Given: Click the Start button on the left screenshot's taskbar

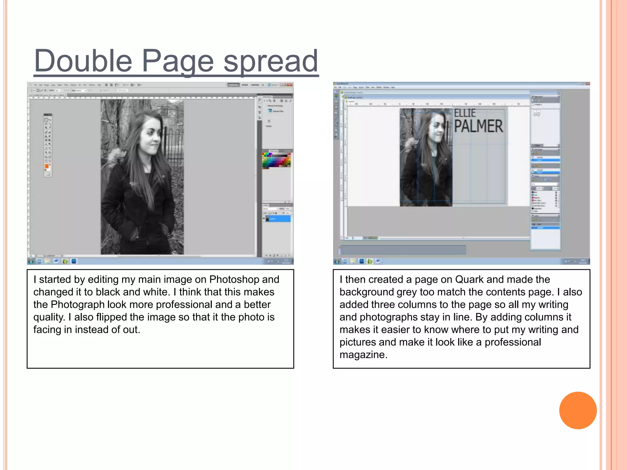Looking at the screenshot, I should coord(31,261).
